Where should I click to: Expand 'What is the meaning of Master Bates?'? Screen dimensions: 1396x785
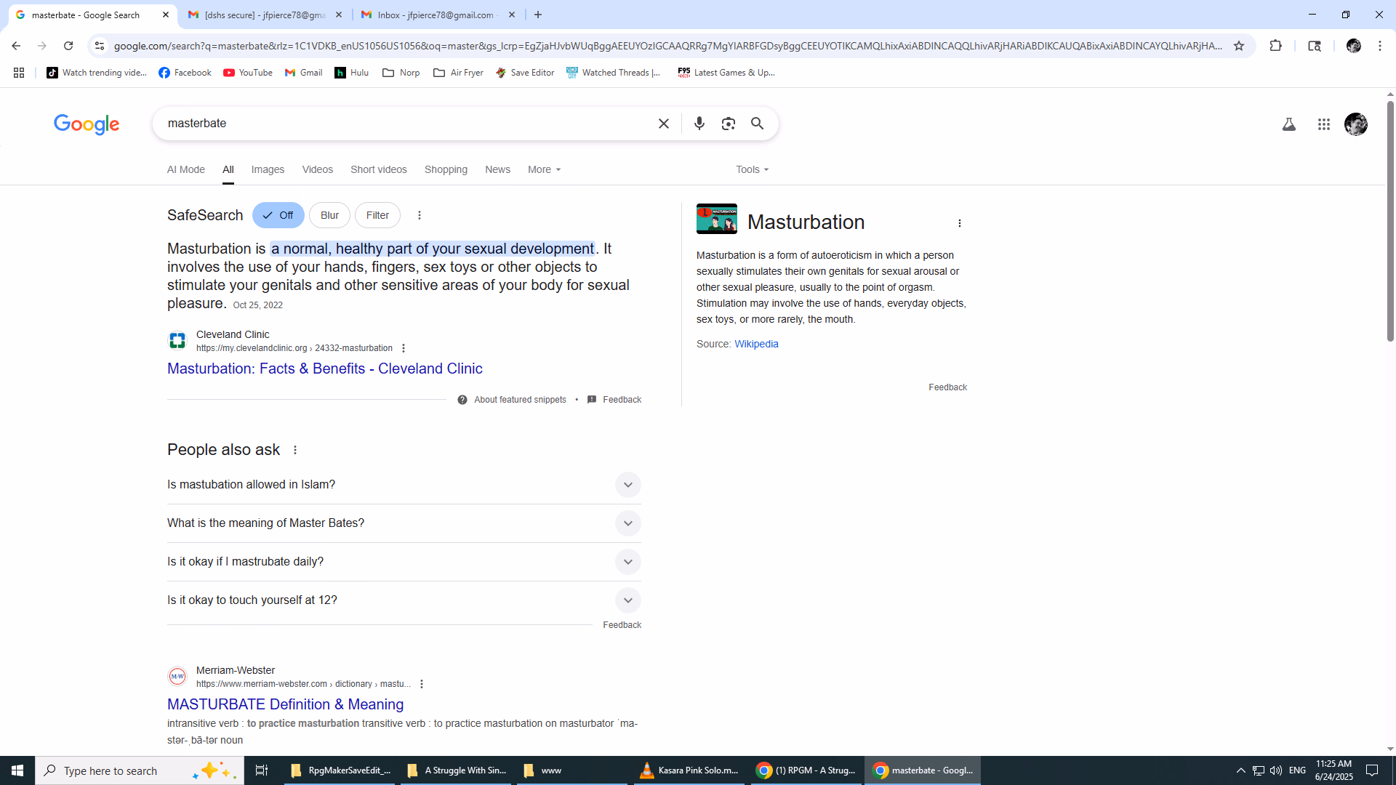click(x=404, y=523)
